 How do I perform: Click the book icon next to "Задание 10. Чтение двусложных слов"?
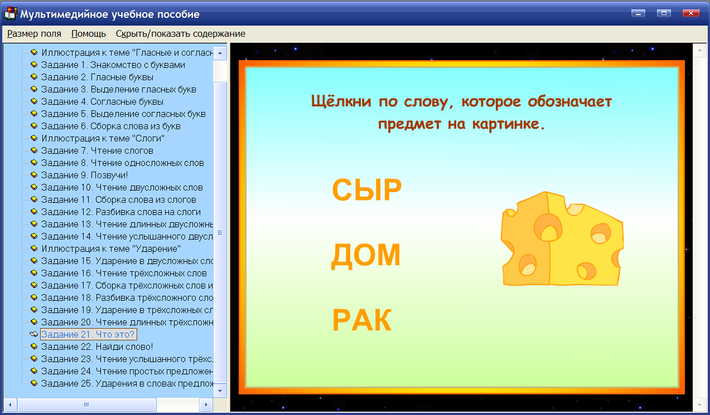click(x=34, y=187)
